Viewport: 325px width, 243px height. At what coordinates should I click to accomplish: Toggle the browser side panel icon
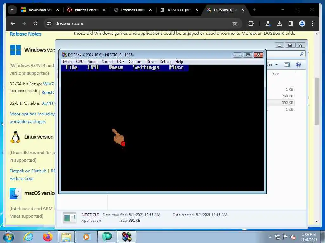tap(291, 23)
